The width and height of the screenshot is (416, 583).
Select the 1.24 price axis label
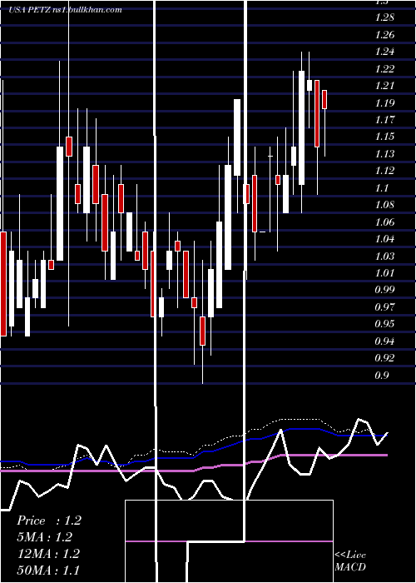pos(384,52)
